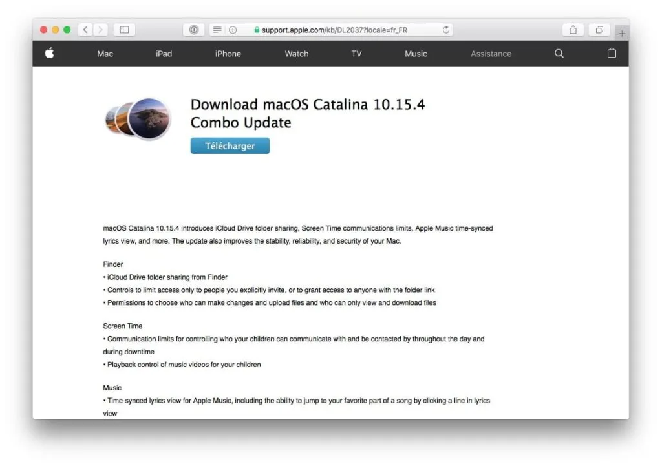Open the Assistance menu item
Viewport: 662px width, 466px height.
tap(491, 54)
